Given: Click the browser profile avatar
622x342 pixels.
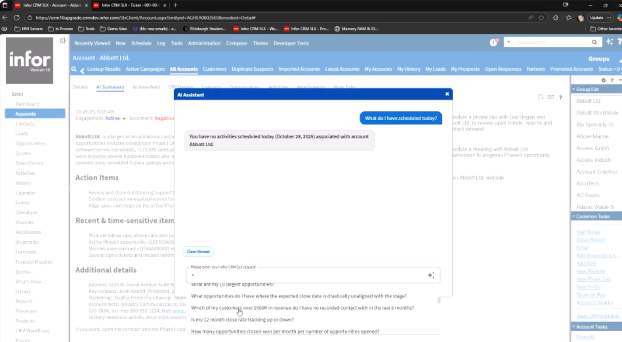Looking at the screenshot, I should click(581, 18).
